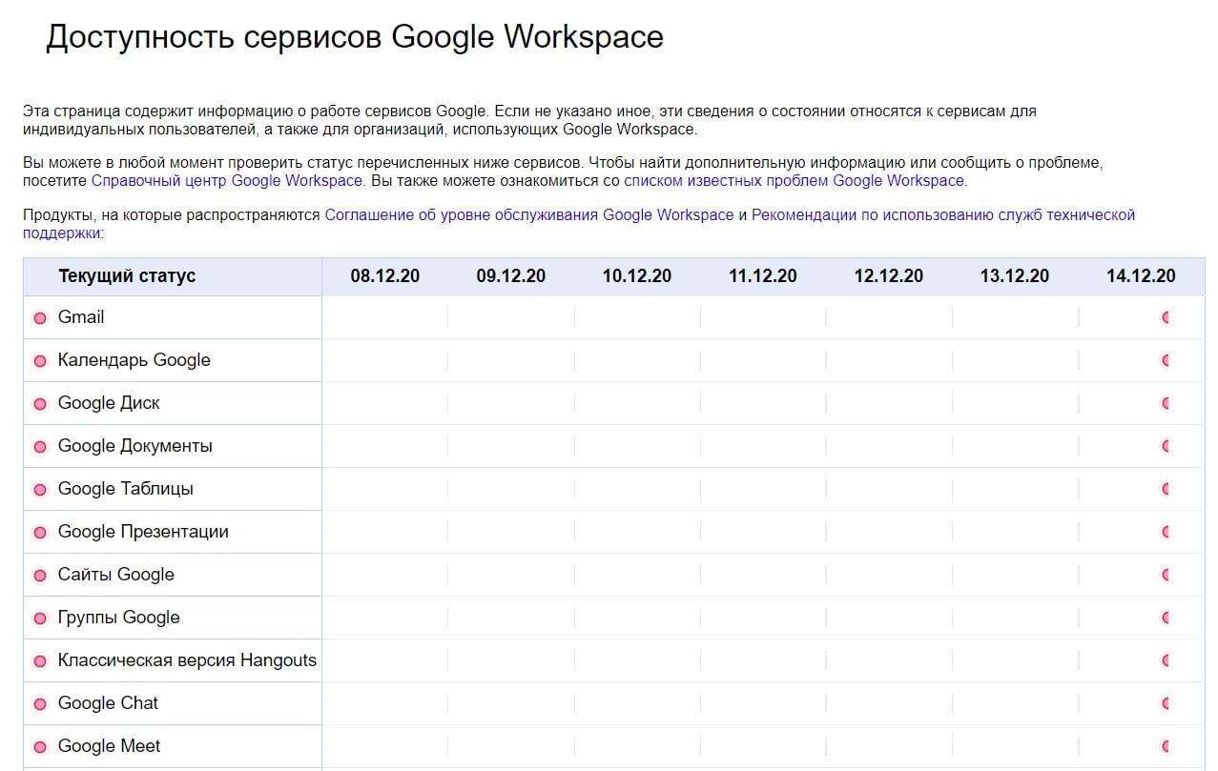Image resolution: width=1218 pixels, height=771 pixels.
Task: Open Соглашение об уровне обслуживания link
Action: coord(528,215)
